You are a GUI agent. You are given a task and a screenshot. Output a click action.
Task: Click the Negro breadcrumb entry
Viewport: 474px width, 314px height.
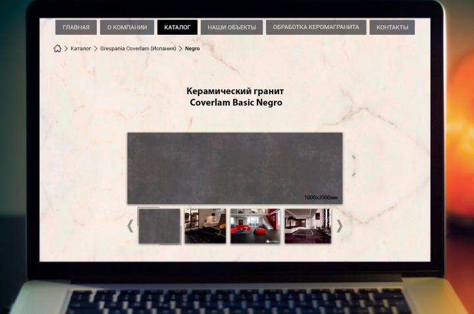[192, 48]
